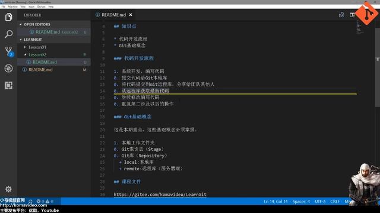Open the Explorer view in the activity bar

[x=8, y=17]
